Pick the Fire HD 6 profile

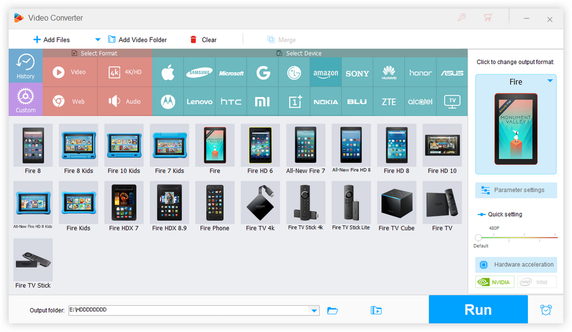260,149
